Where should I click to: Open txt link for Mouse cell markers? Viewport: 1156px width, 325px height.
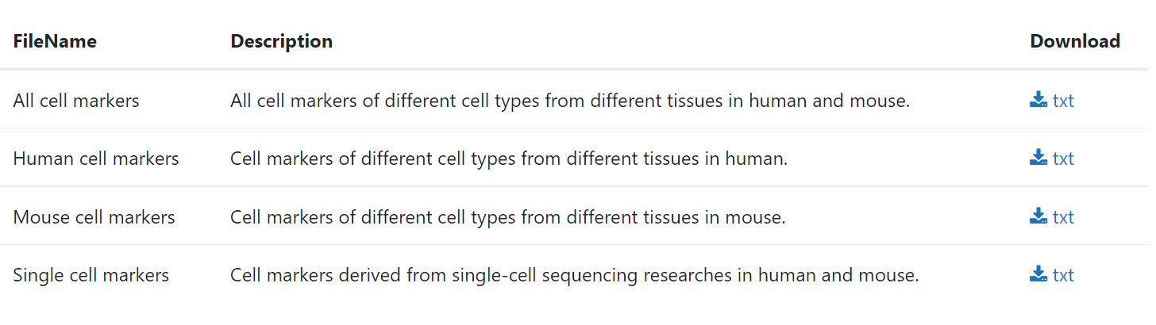pos(1063,217)
